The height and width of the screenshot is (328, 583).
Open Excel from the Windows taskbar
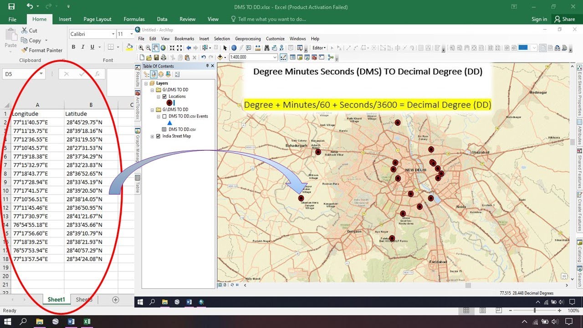click(87, 322)
